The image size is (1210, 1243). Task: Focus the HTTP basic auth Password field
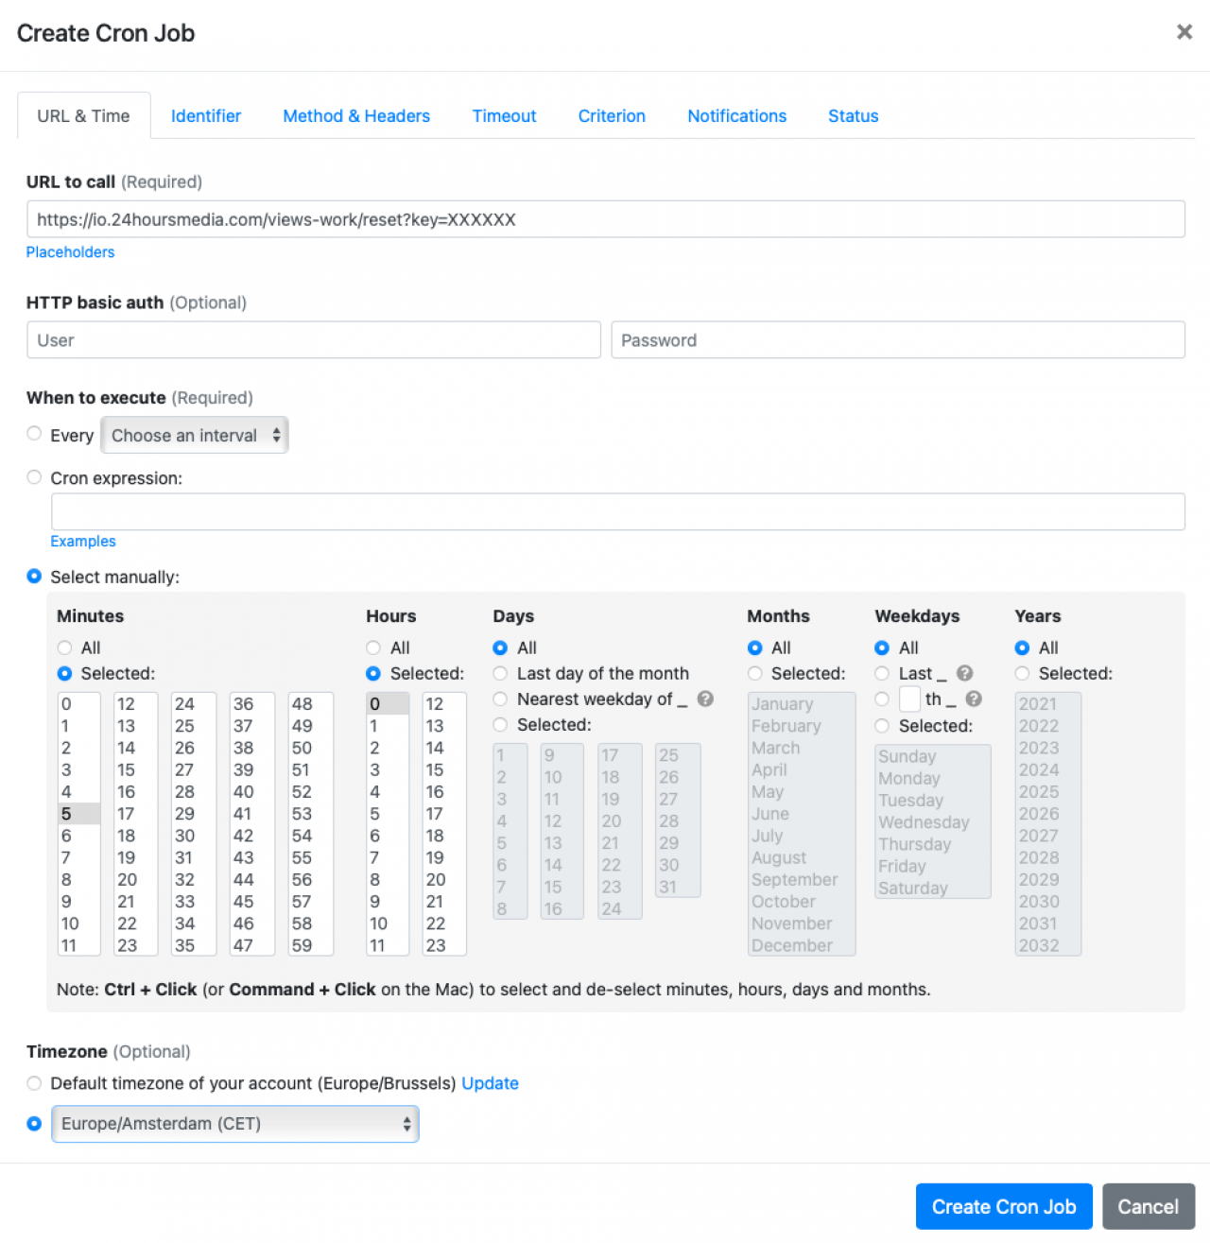click(898, 339)
